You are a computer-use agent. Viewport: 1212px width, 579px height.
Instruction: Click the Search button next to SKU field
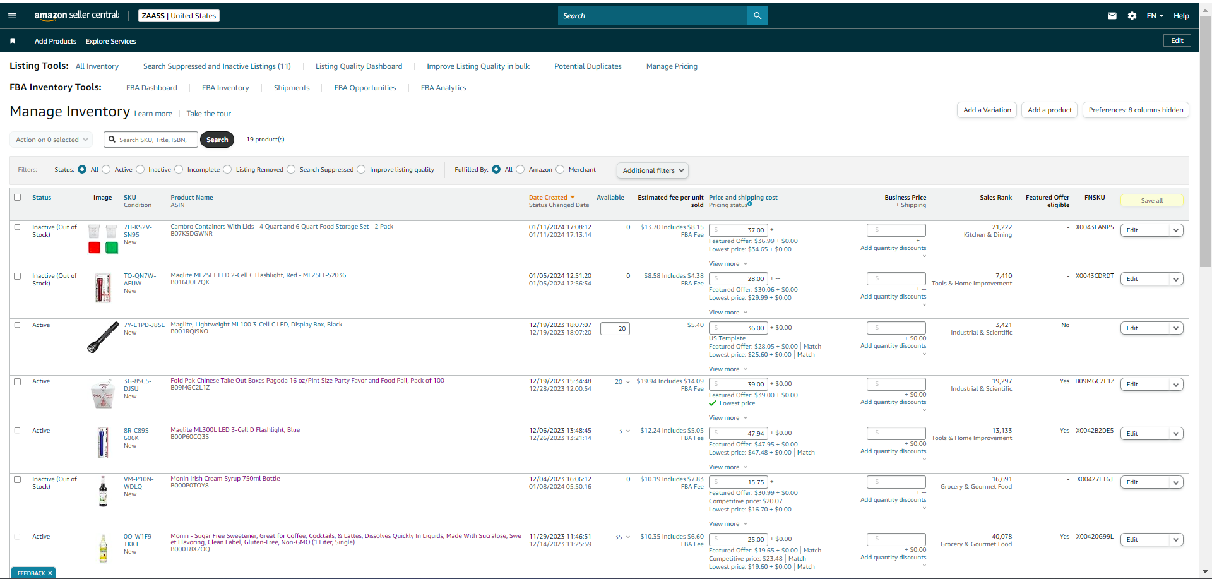(x=217, y=140)
